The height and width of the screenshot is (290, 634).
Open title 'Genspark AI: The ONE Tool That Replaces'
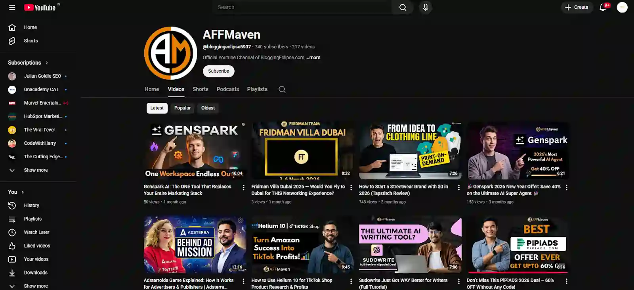tap(187, 190)
